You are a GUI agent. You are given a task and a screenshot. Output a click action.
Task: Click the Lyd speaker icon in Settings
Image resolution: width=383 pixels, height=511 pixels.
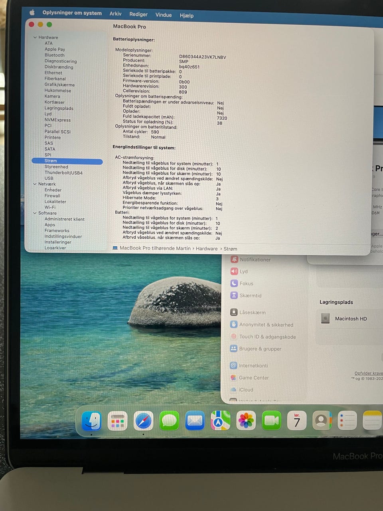[x=234, y=271]
